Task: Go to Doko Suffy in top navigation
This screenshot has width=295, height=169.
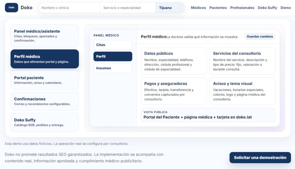Action: click(267, 8)
